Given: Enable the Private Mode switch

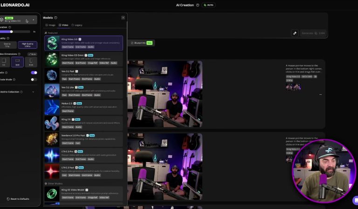Looking at the screenshot, I should [34, 79].
